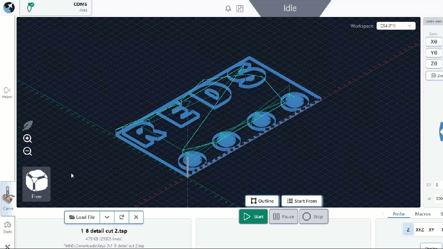Open the tool path icon beside bell

pos(240,9)
